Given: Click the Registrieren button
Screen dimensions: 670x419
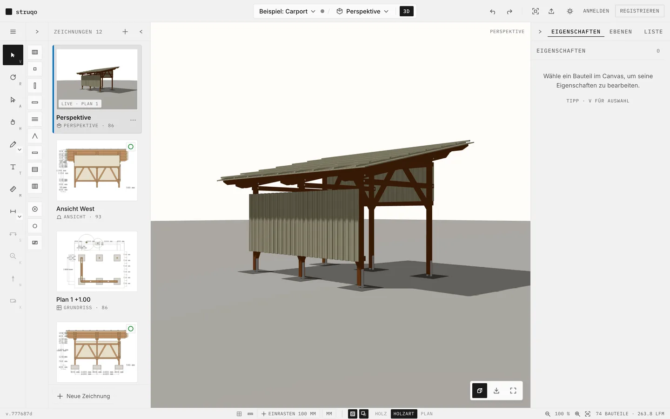Looking at the screenshot, I should (x=639, y=11).
